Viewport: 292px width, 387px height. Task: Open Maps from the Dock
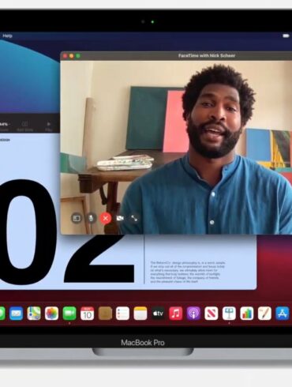[34, 314]
